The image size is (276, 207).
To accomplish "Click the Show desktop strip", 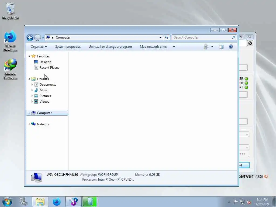I will click(274, 202).
